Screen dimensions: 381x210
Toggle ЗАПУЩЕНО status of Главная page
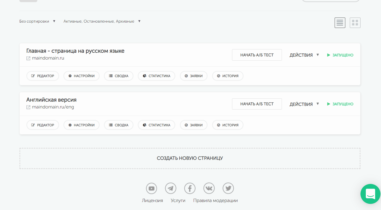340,55
